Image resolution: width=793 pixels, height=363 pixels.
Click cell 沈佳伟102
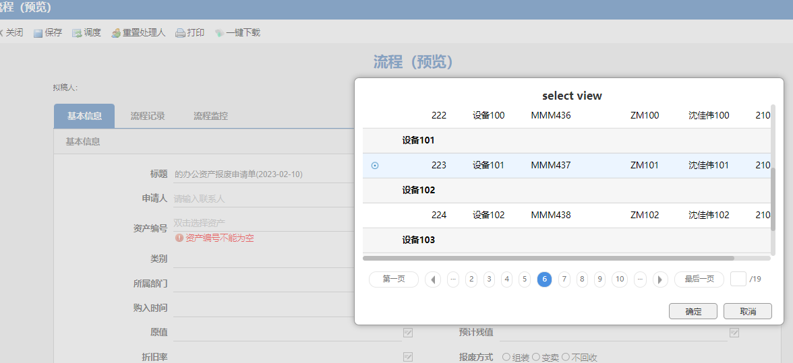[709, 215]
